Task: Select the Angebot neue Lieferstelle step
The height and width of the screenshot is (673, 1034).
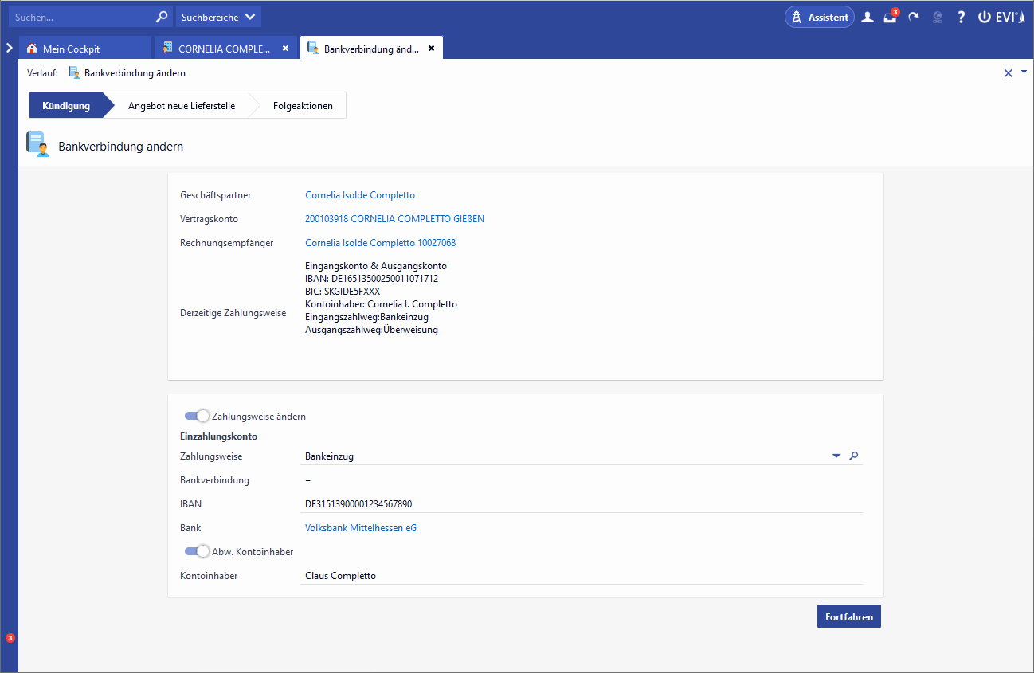Action: (182, 105)
